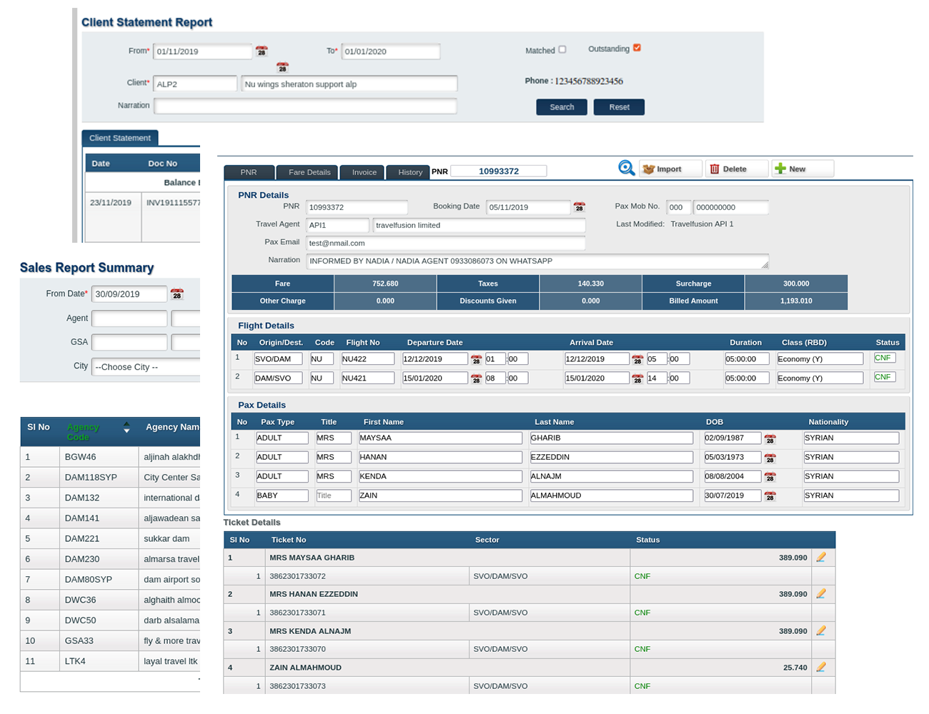Open the Invoice tab
Screen dimensions: 929x714
tap(363, 172)
